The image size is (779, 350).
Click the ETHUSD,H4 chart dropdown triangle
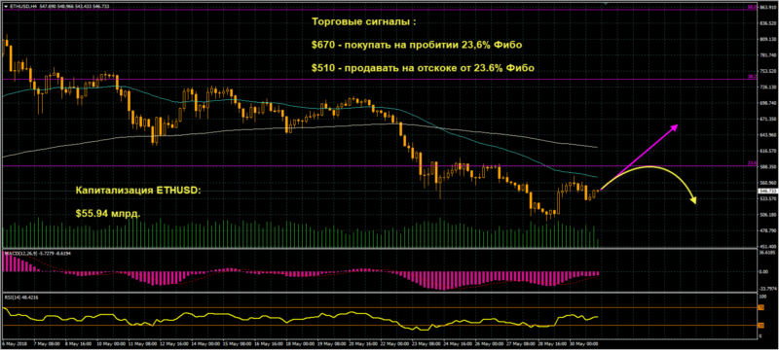6,6
